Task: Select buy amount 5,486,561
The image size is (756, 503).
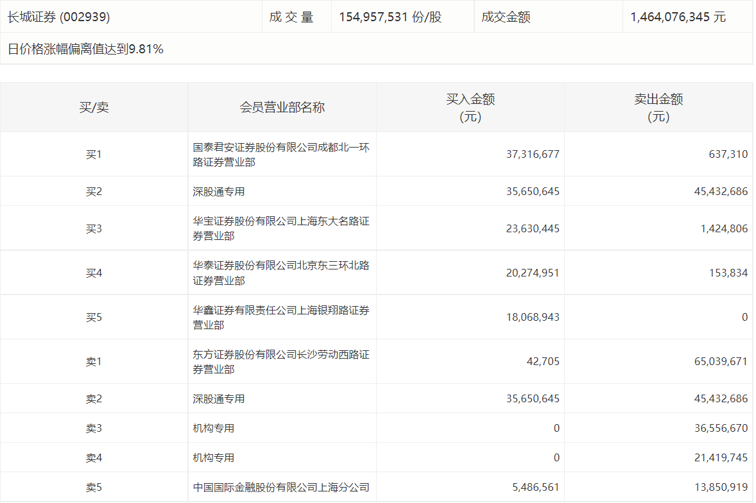Action: pos(536,487)
